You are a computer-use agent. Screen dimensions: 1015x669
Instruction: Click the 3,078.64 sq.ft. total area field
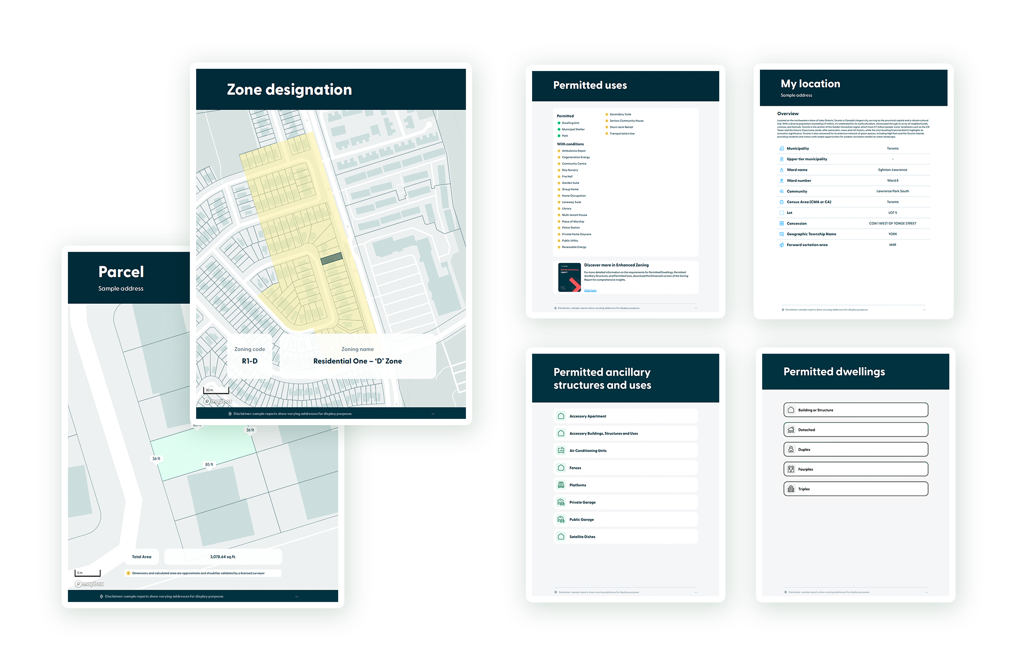[x=223, y=556]
